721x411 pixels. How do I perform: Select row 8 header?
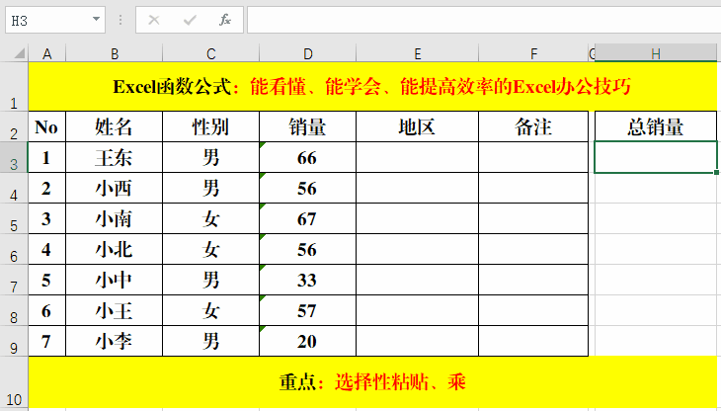tap(14, 310)
